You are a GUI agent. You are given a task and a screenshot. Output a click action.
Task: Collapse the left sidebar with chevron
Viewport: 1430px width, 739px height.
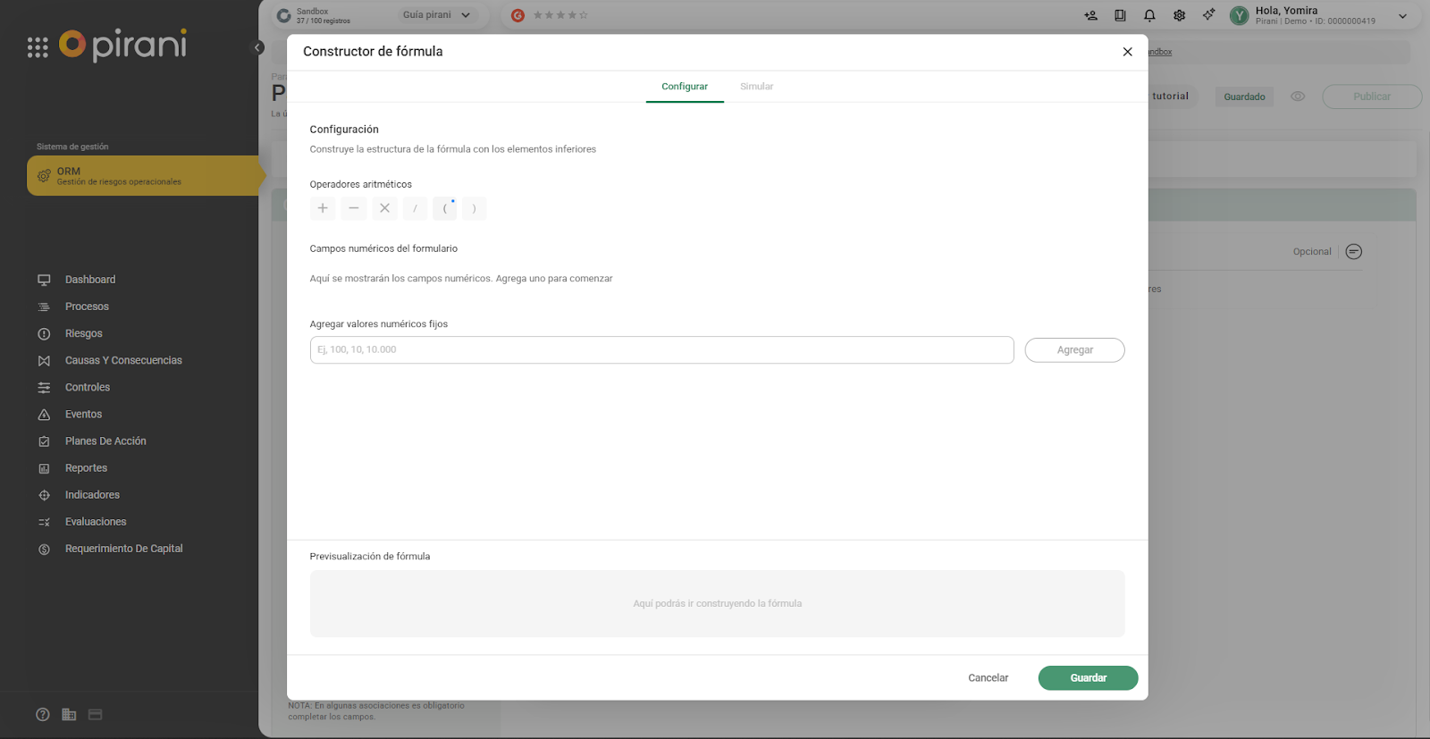coord(257,48)
